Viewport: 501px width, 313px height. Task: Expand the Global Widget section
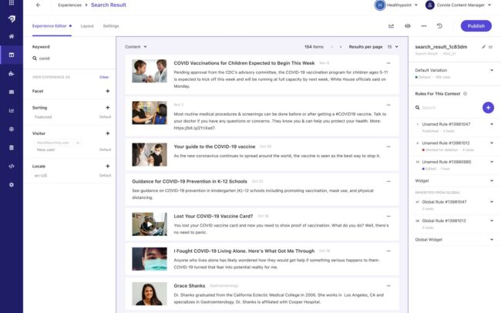(492, 239)
